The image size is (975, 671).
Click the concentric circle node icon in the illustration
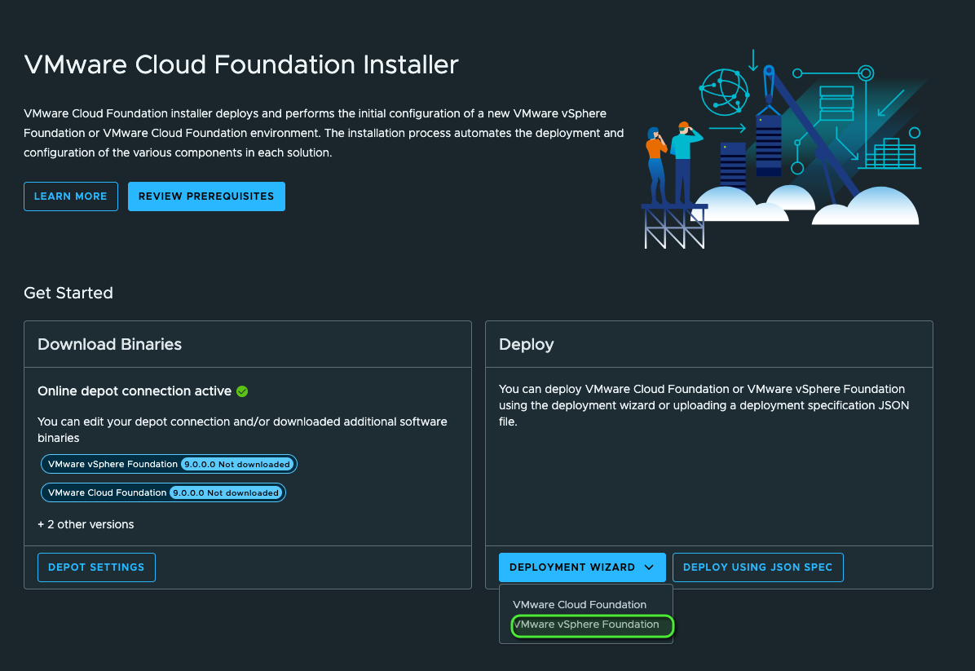(x=866, y=73)
